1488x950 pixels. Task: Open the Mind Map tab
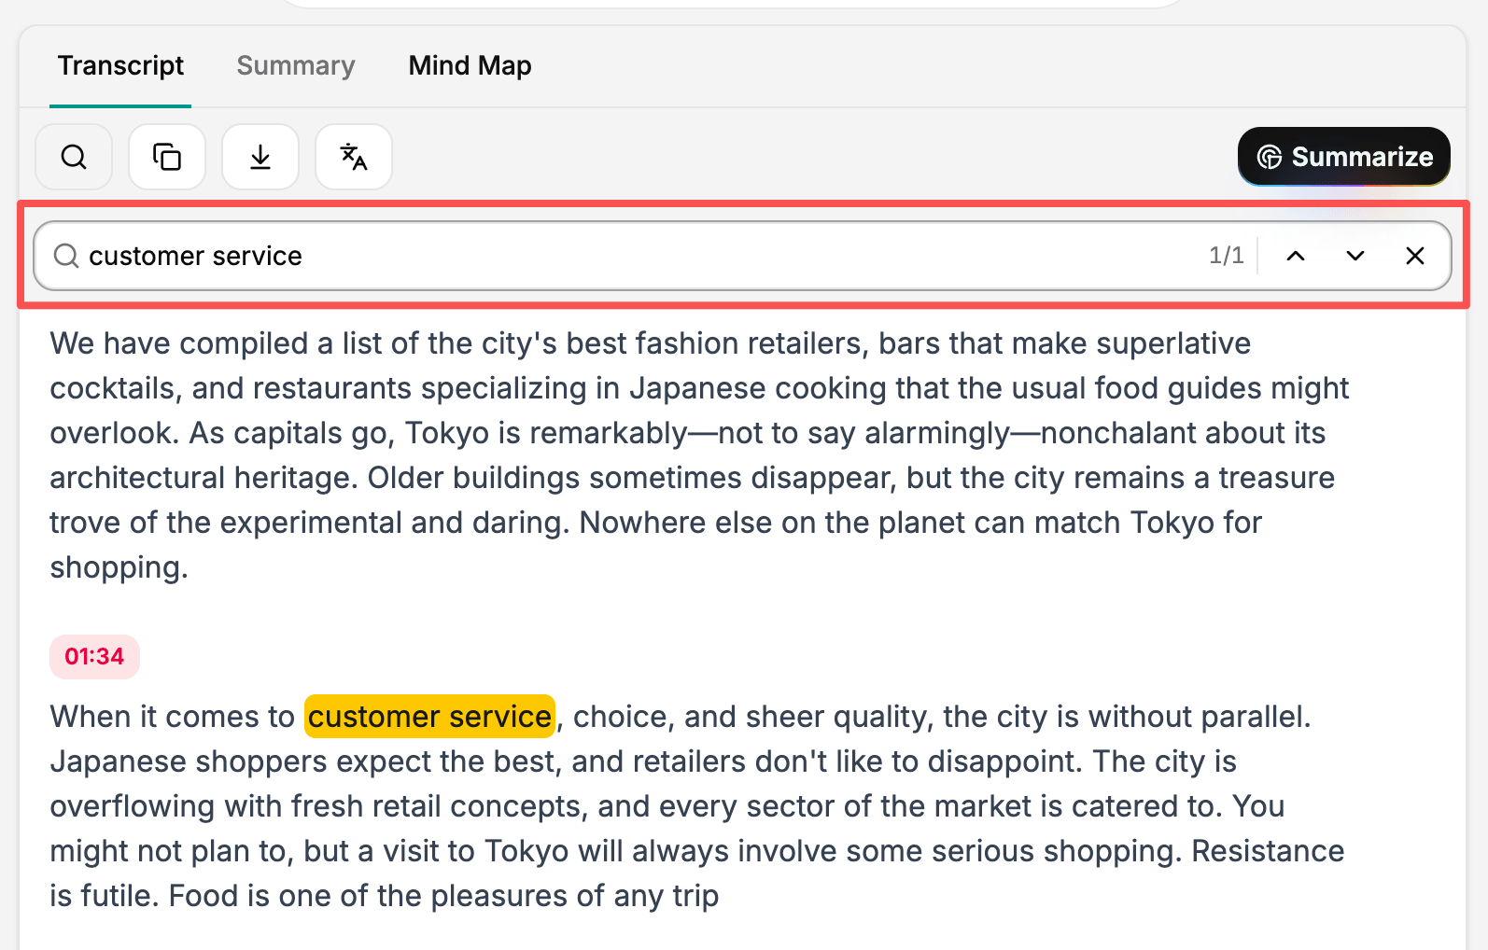pyautogui.click(x=470, y=65)
